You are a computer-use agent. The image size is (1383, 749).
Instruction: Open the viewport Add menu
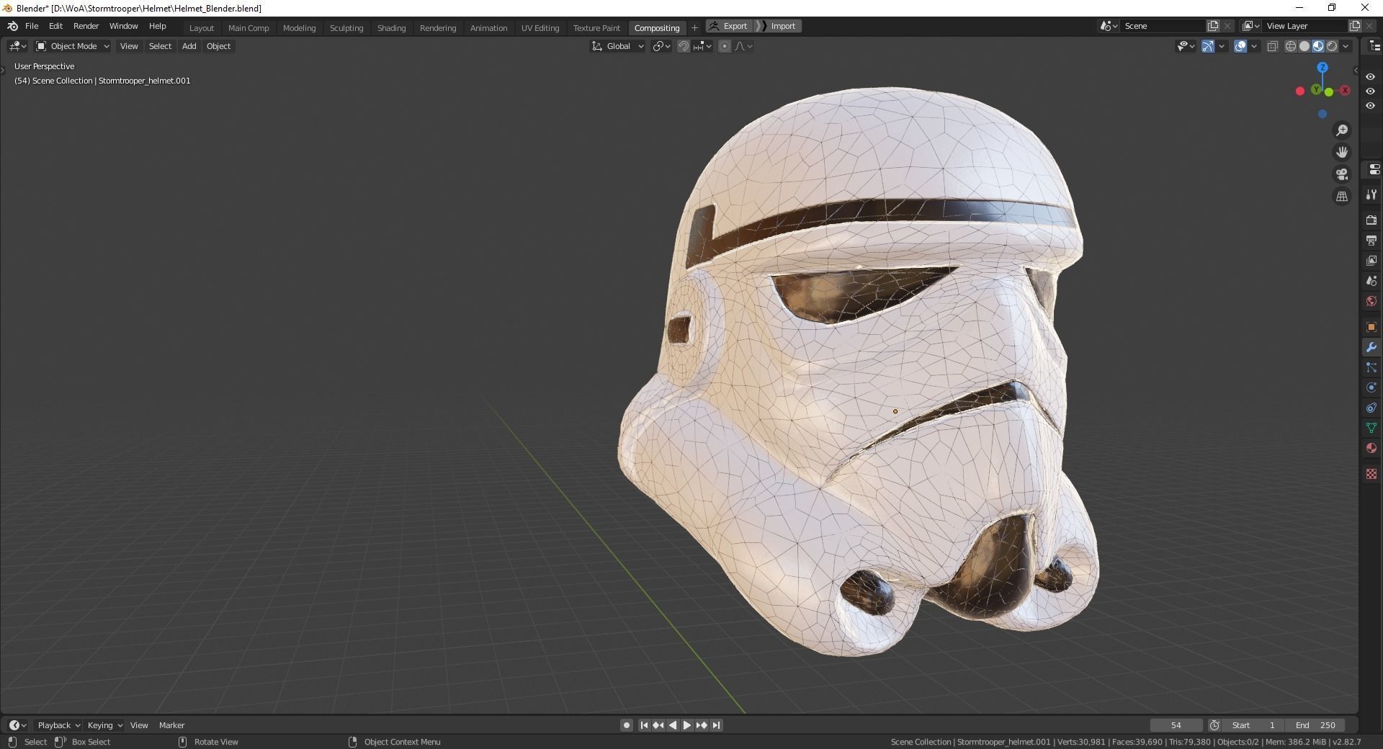tap(189, 46)
